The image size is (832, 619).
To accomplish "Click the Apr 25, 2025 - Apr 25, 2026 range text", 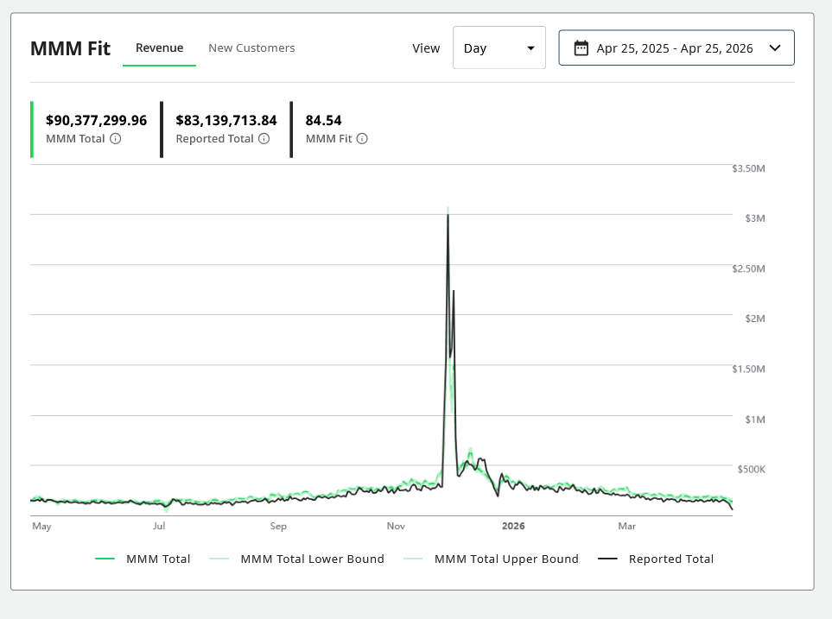I will pos(675,48).
